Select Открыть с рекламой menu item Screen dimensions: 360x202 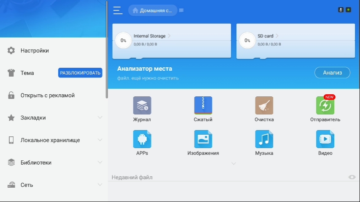pos(47,96)
